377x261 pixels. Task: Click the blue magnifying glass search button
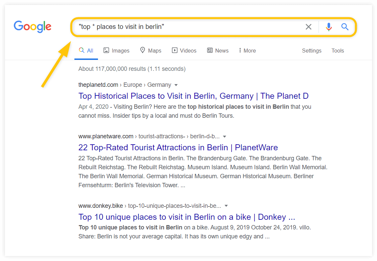tap(345, 27)
